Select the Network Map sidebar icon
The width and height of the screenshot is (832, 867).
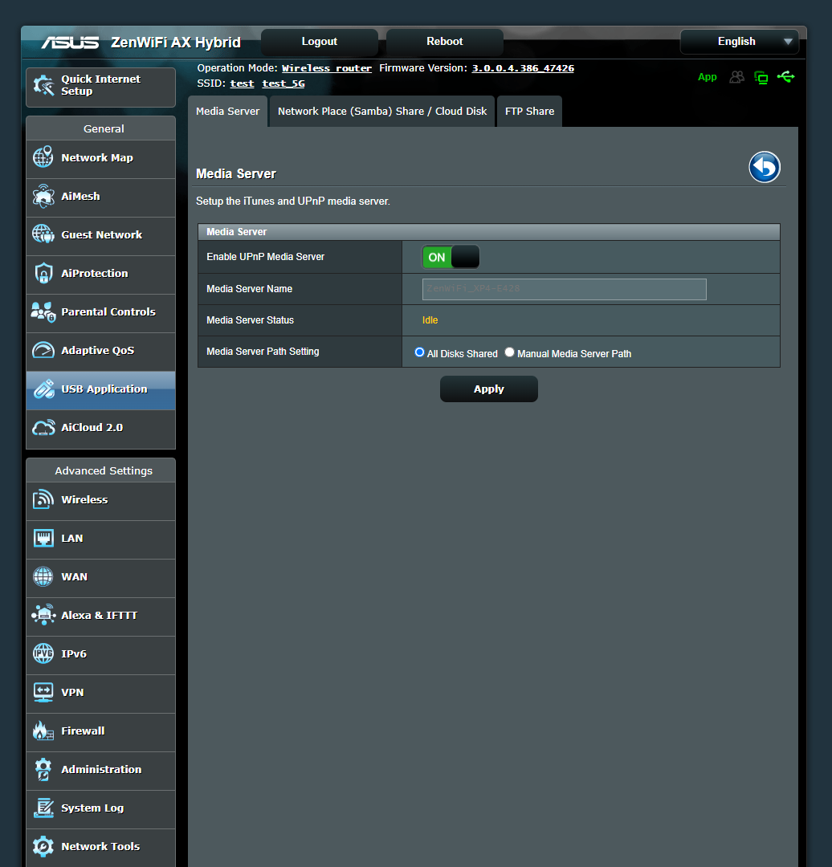(x=43, y=158)
